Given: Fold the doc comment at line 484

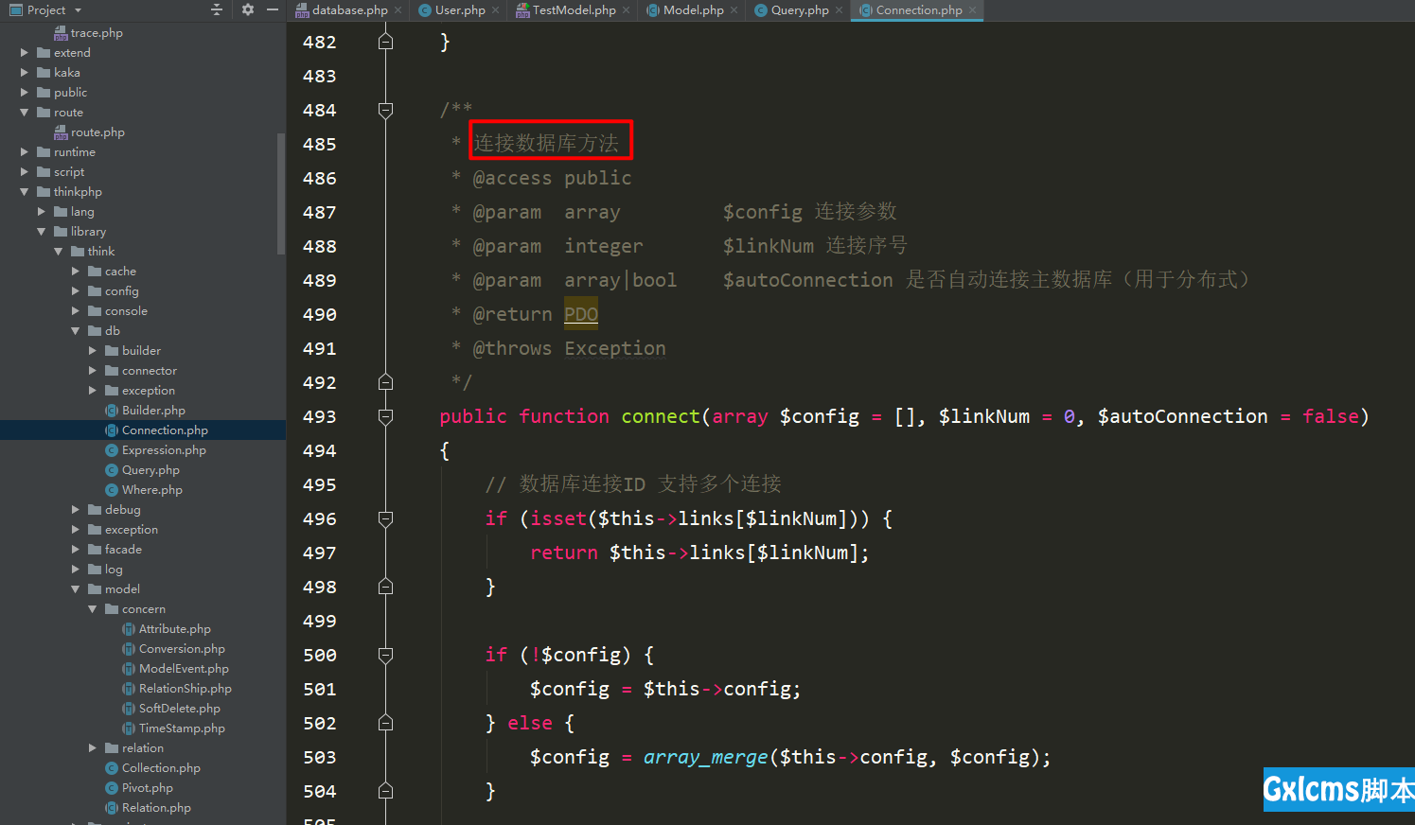Looking at the screenshot, I should [385, 111].
